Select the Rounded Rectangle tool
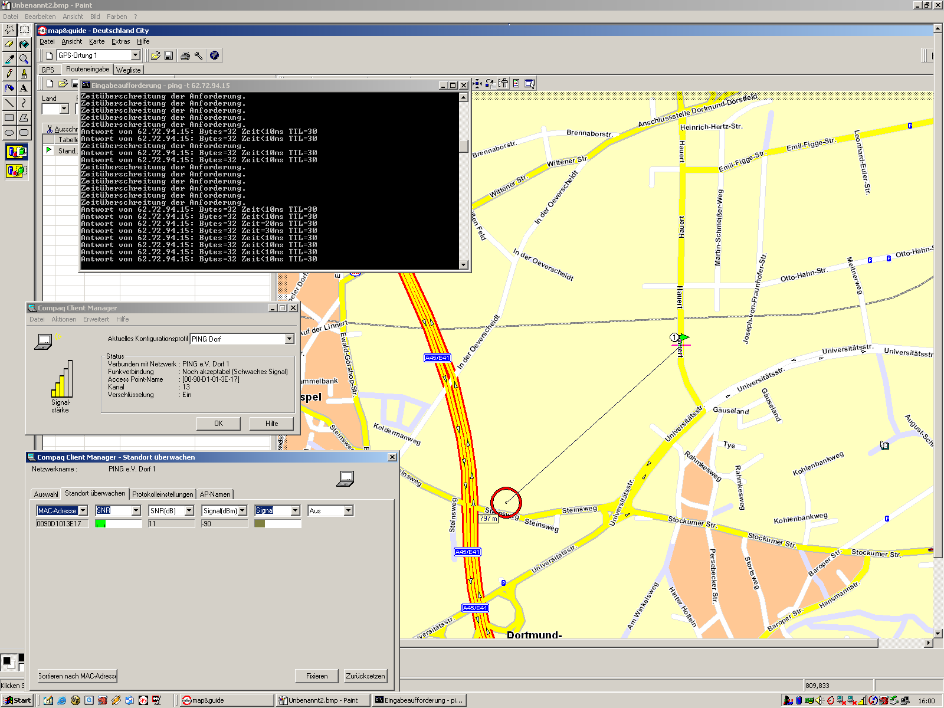Image resolution: width=944 pixels, height=708 pixels. [x=24, y=133]
